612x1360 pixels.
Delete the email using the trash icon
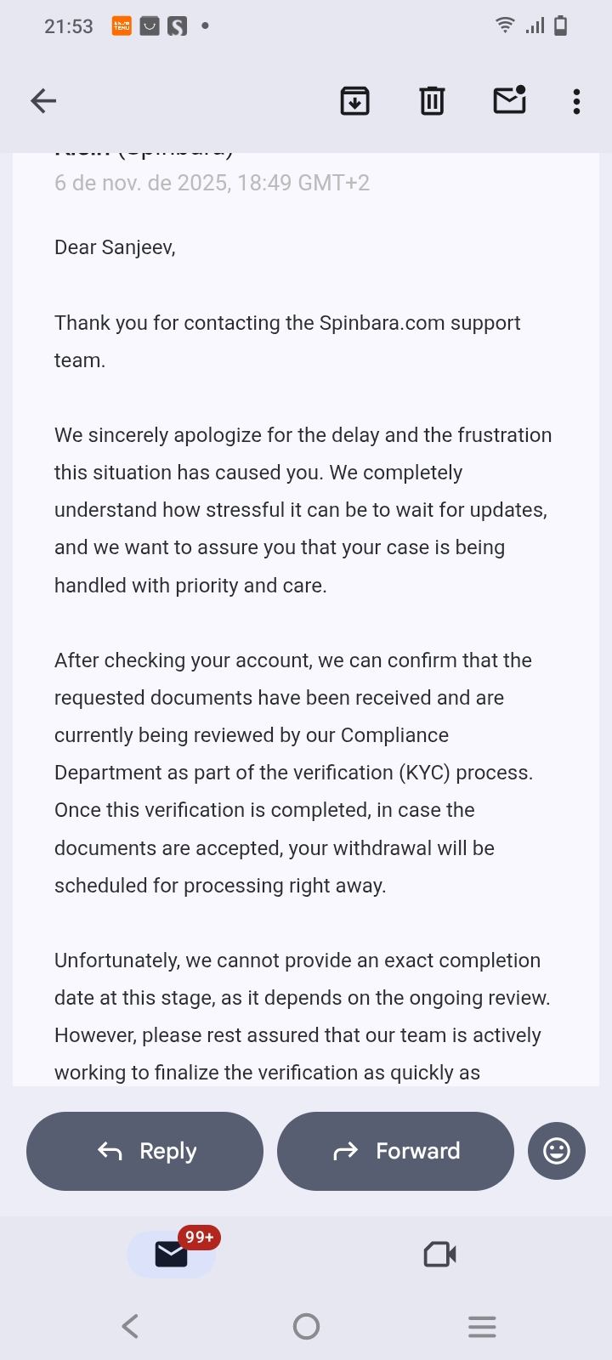tap(432, 101)
